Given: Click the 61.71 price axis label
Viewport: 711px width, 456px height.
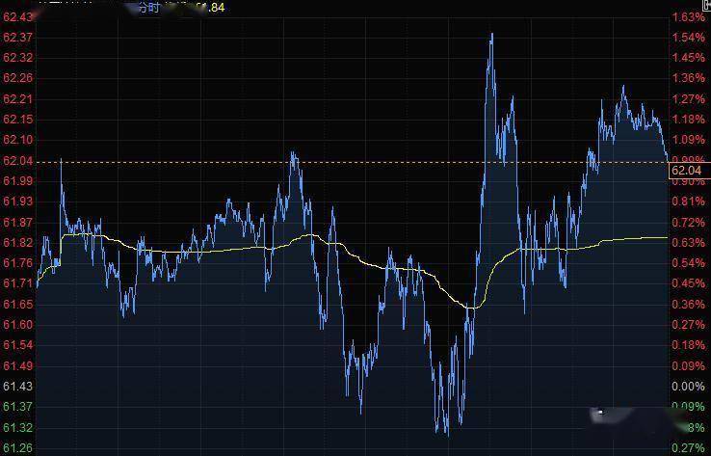Looking at the screenshot, I should (18, 283).
